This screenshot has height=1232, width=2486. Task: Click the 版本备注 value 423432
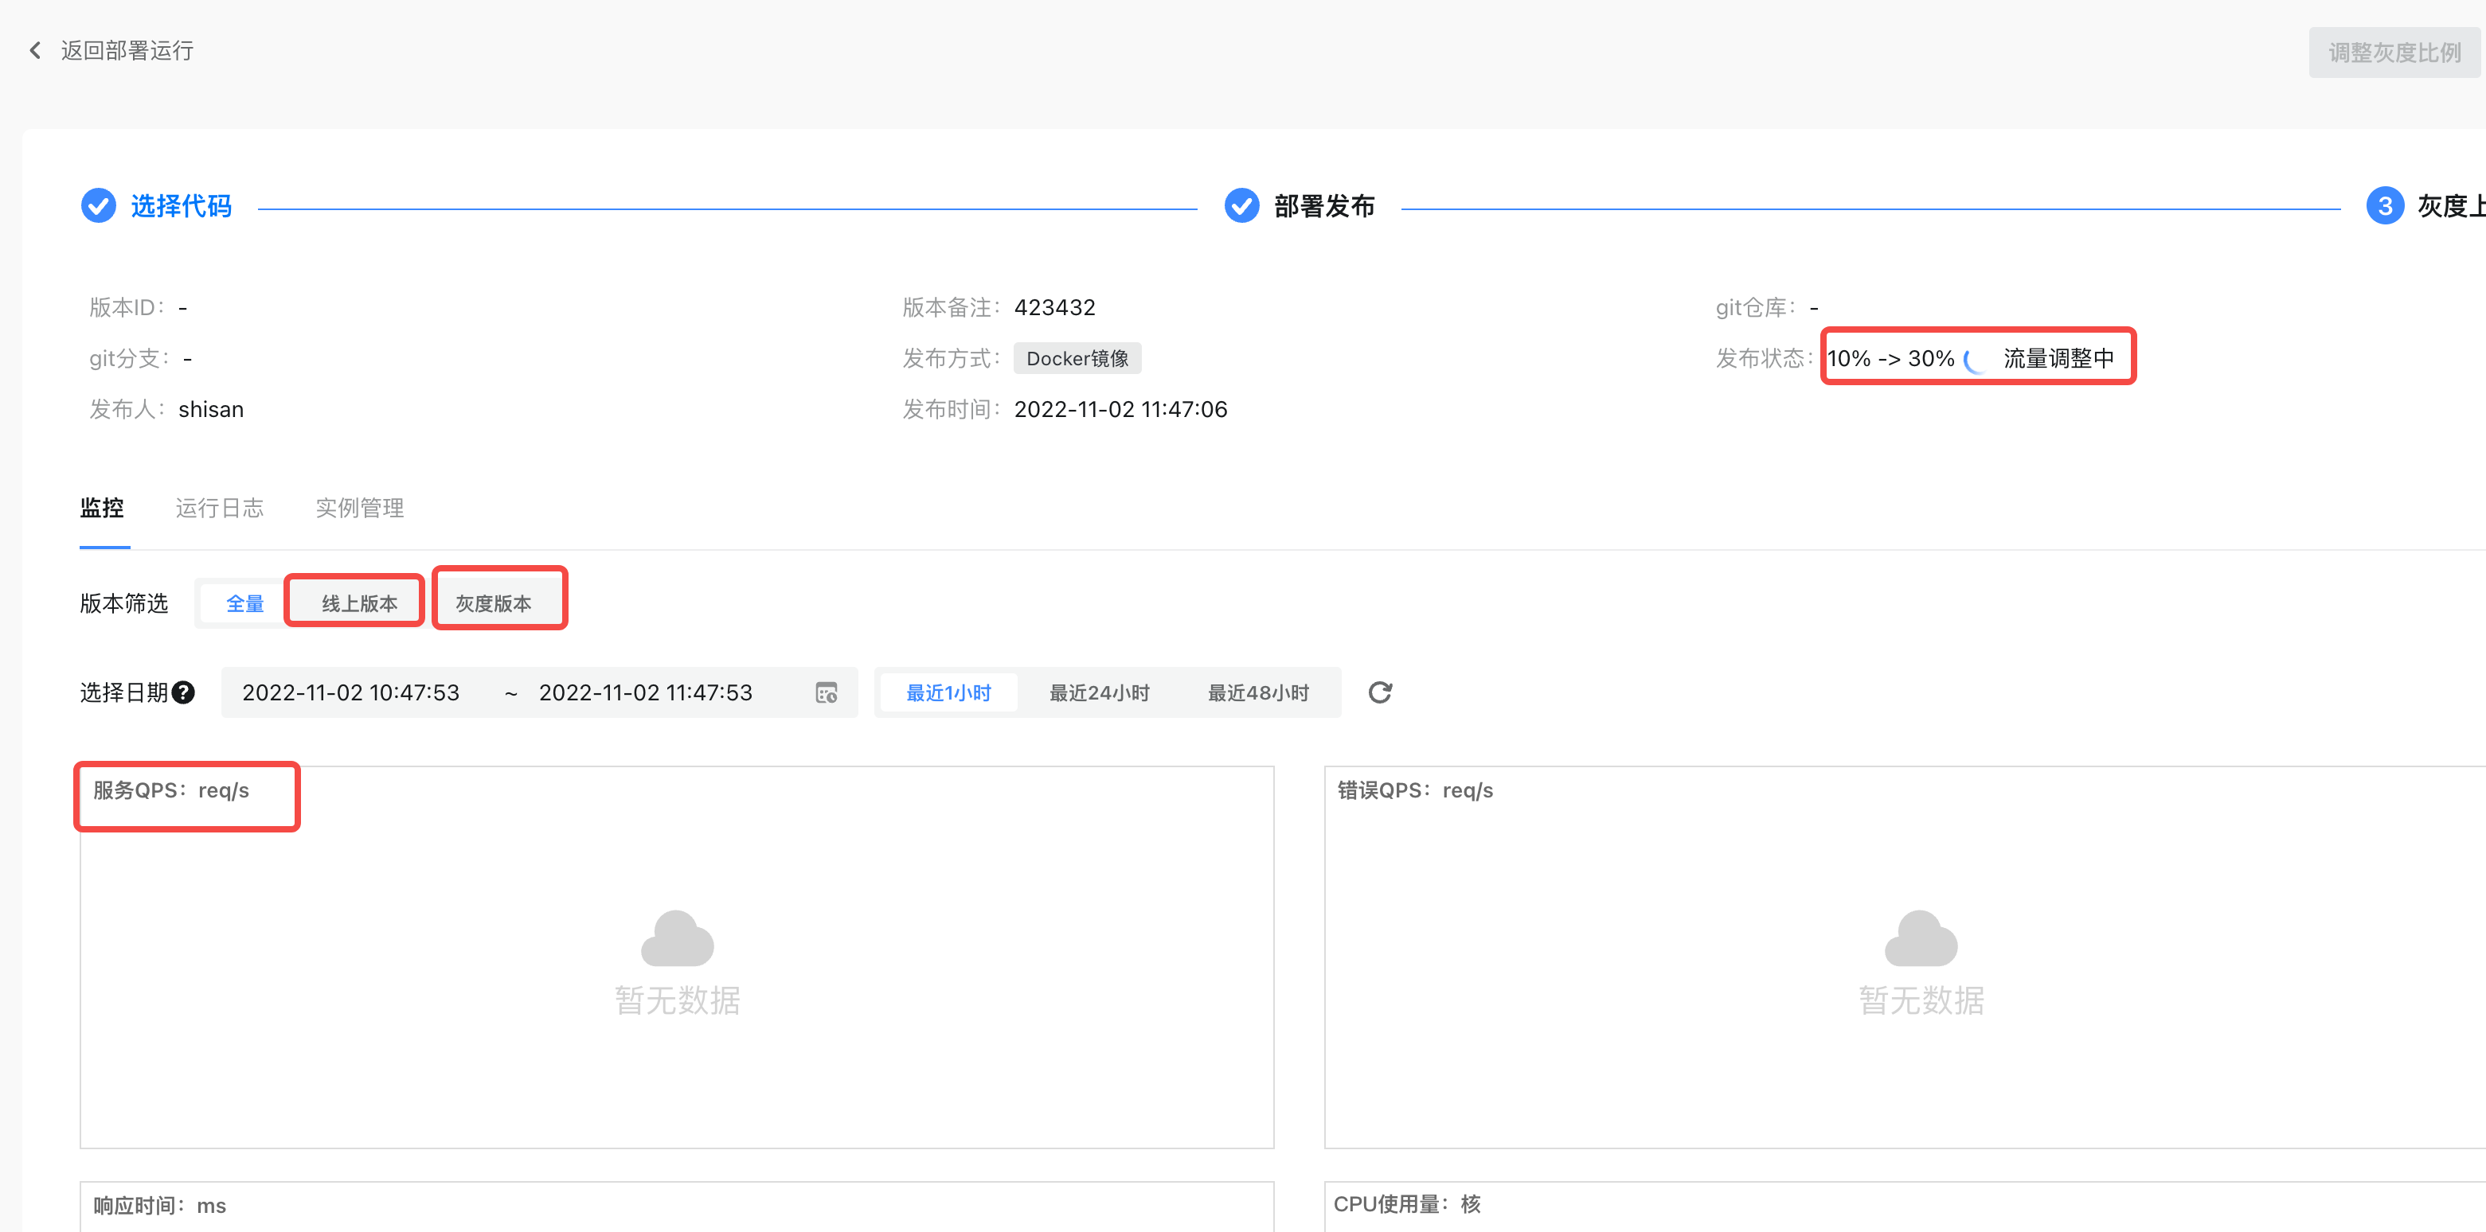point(1055,306)
